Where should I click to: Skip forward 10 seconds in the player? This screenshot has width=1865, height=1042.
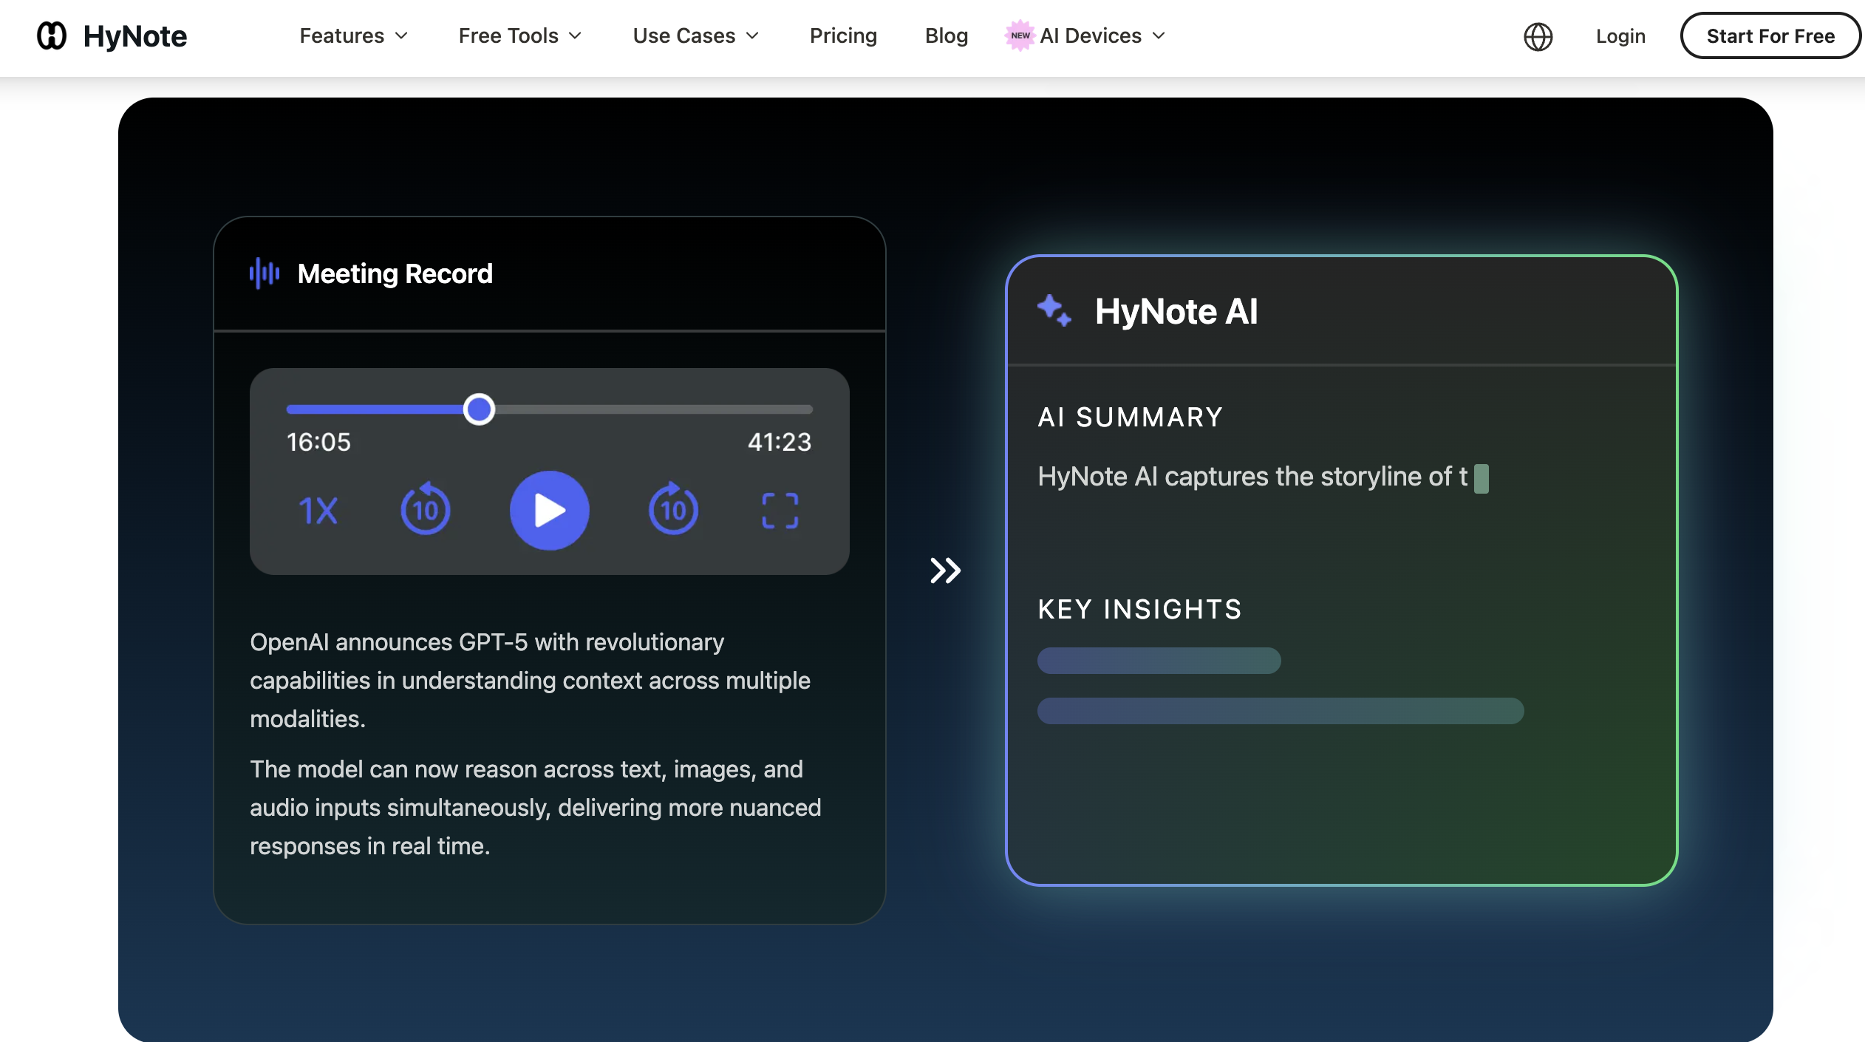[x=673, y=508]
